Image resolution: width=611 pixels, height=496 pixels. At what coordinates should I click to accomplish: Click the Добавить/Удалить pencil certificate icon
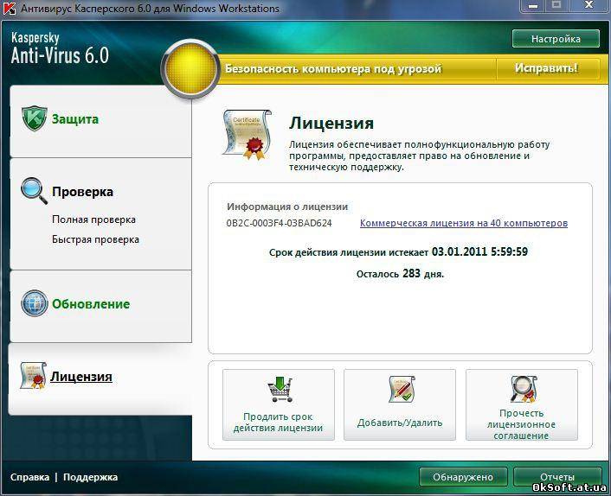(402, 389)
